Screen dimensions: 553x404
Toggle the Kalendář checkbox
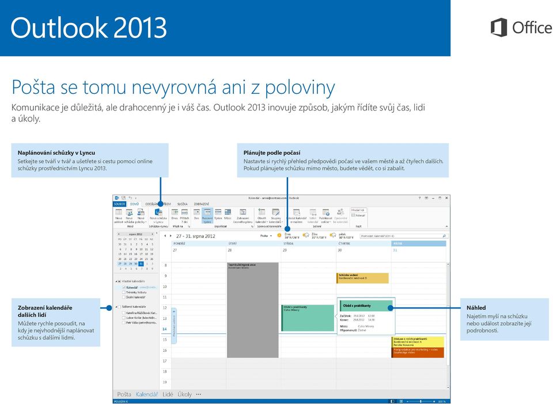click(124, 287)
